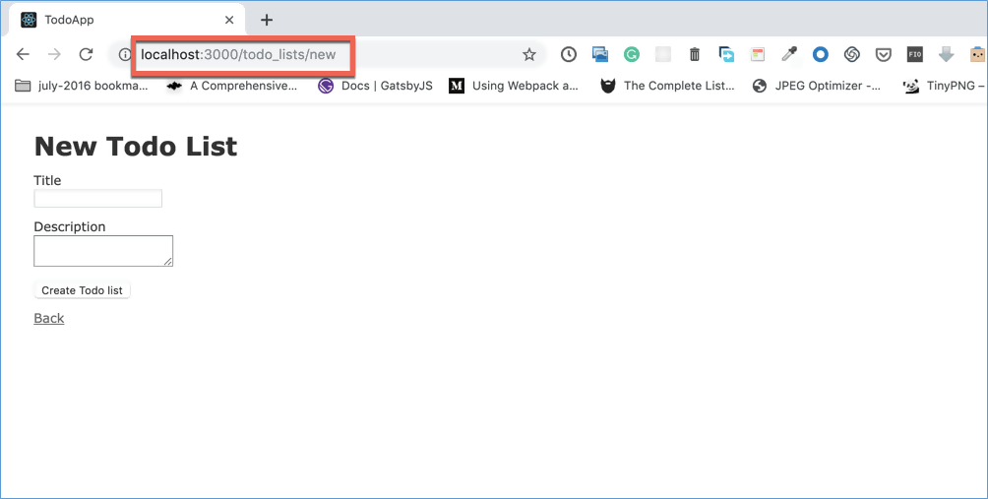Click inside the Description text area
Image resolution: width=988 pixels, height=499 pixels.
[102, 250]
